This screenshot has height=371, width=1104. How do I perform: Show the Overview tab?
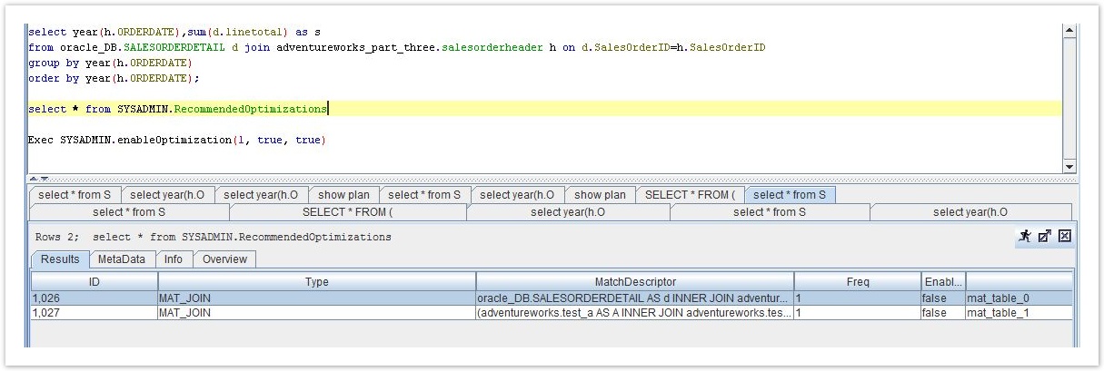pos(224,259)
